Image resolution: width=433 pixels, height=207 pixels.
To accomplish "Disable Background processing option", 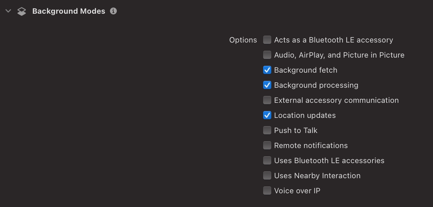I will pos(267,85).
